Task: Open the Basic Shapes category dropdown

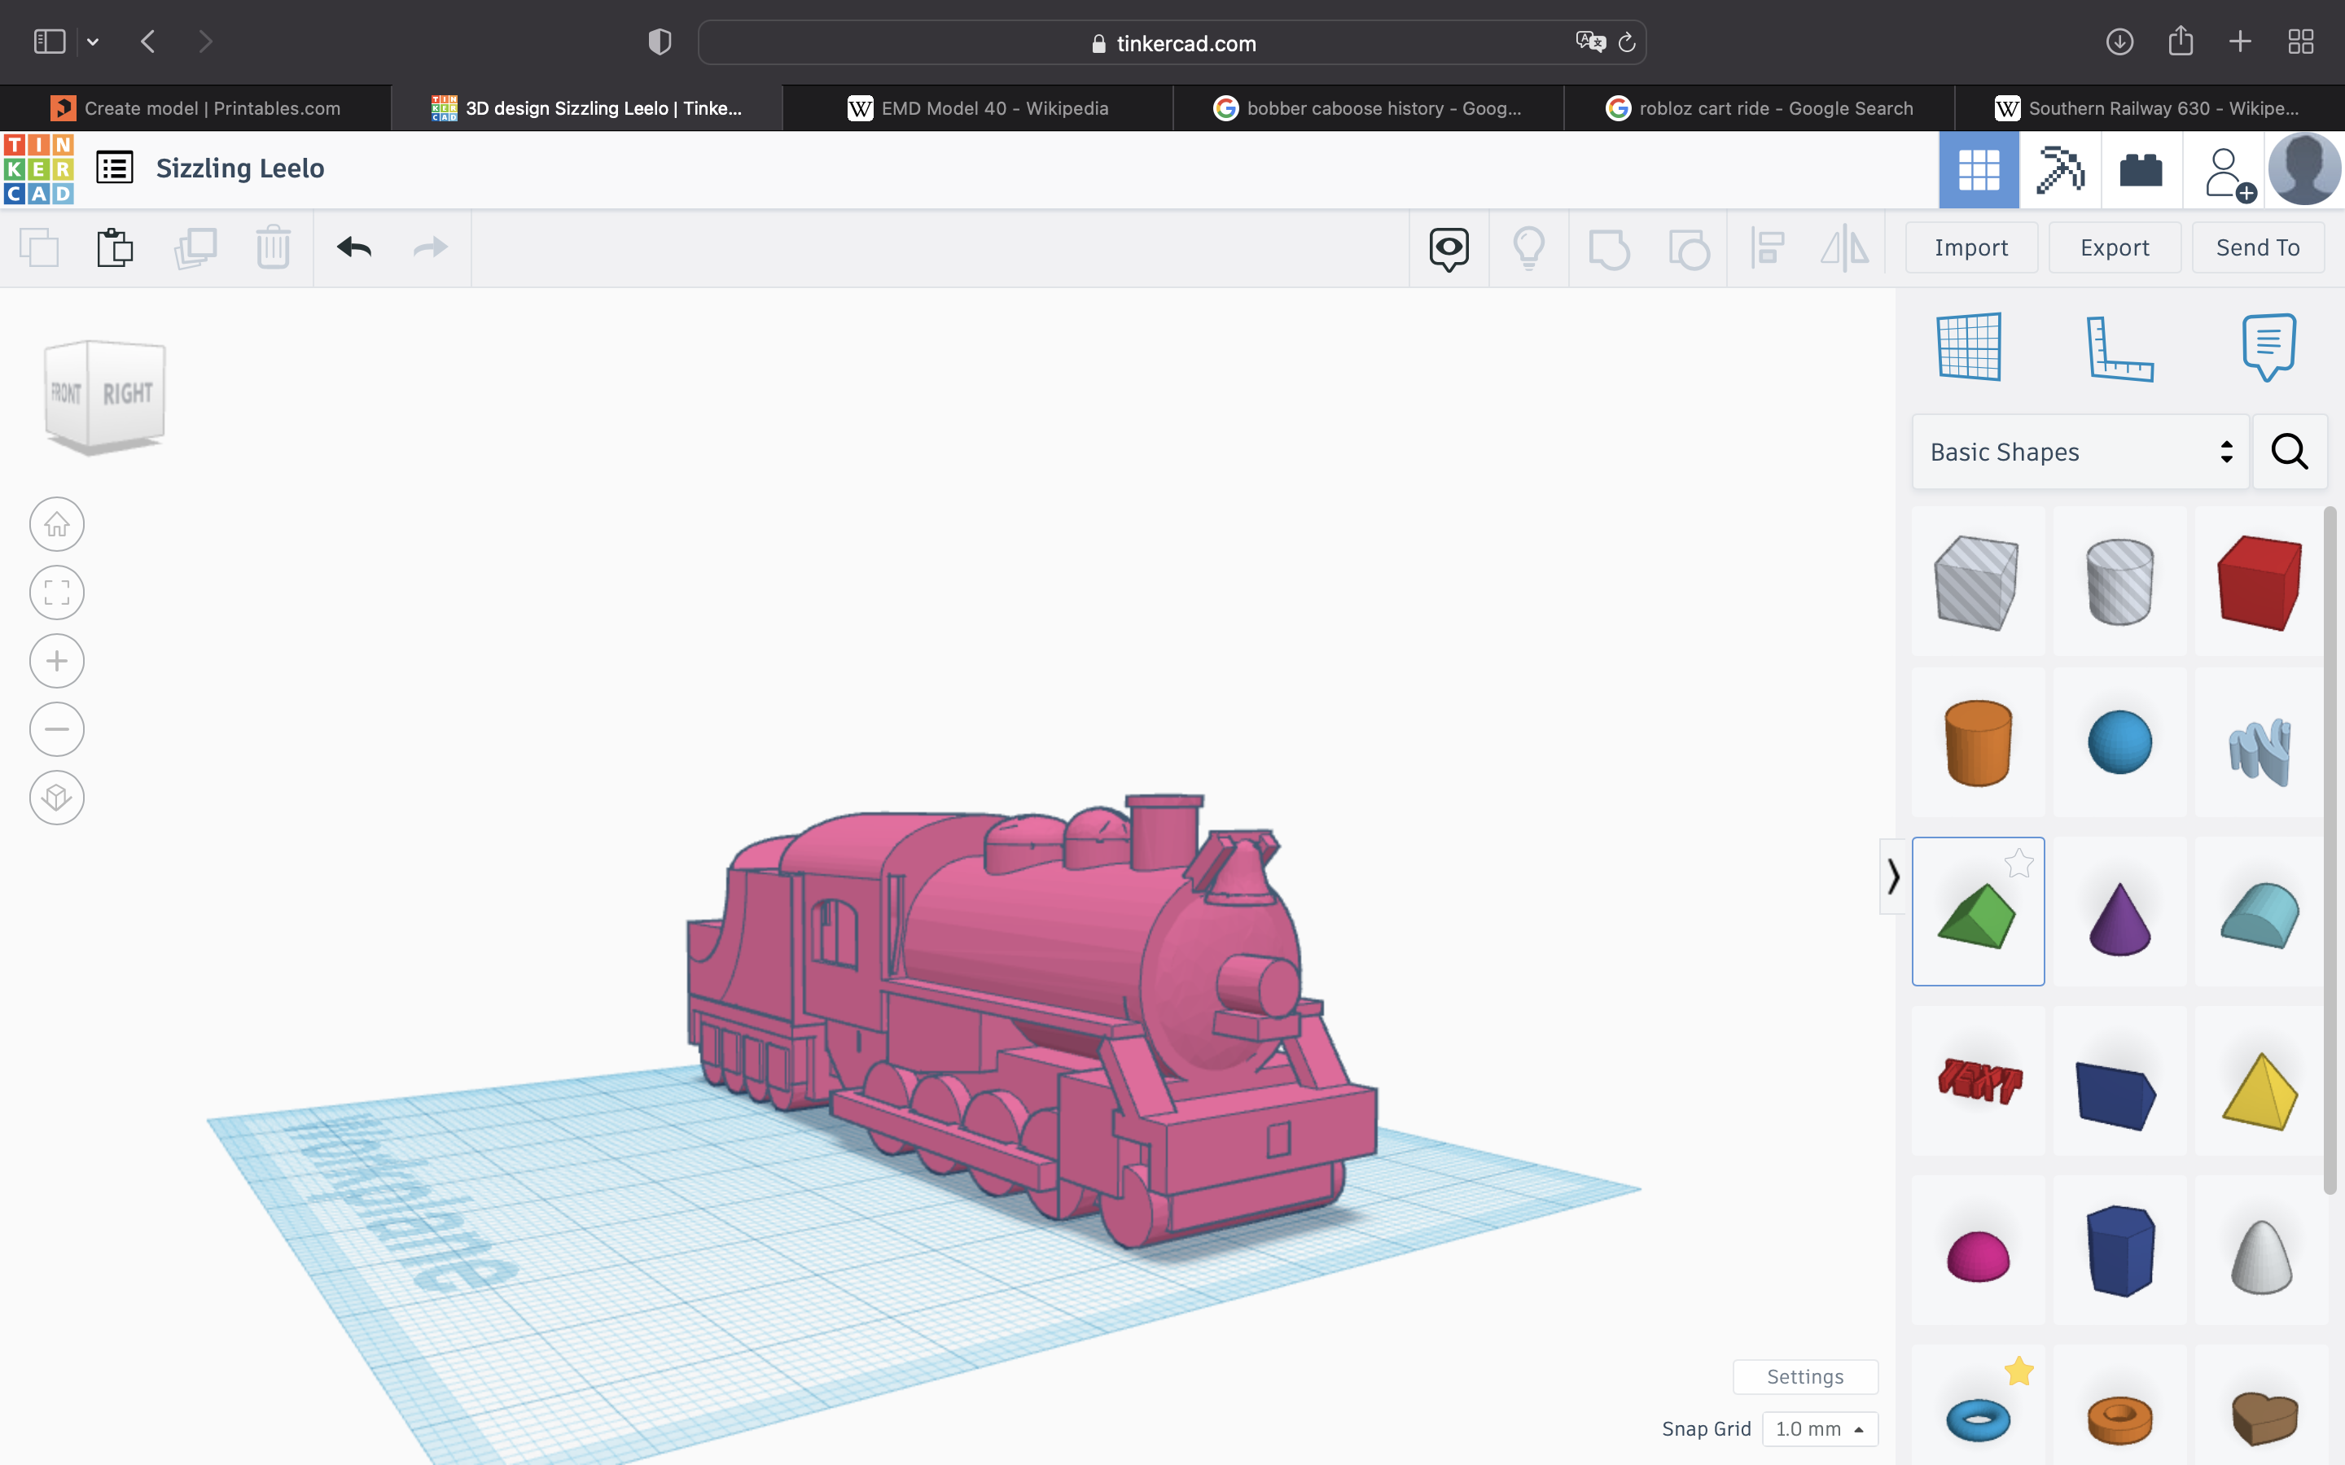Action: pos(2080,452)
